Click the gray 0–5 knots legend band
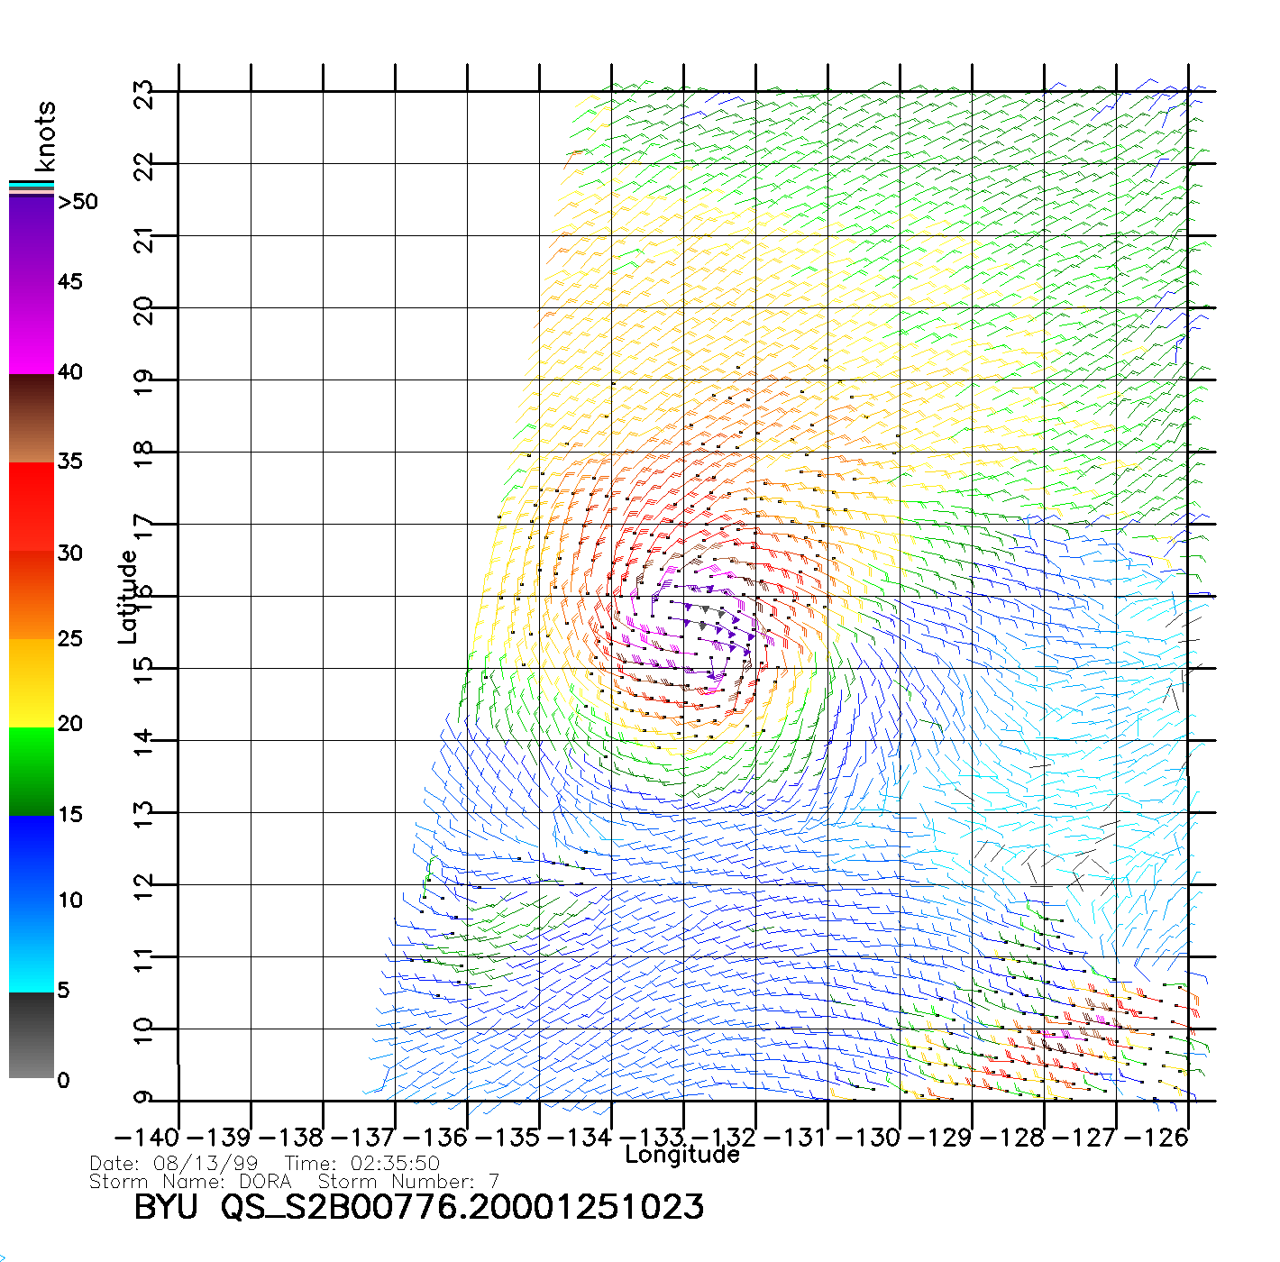 click(32, 1035)
